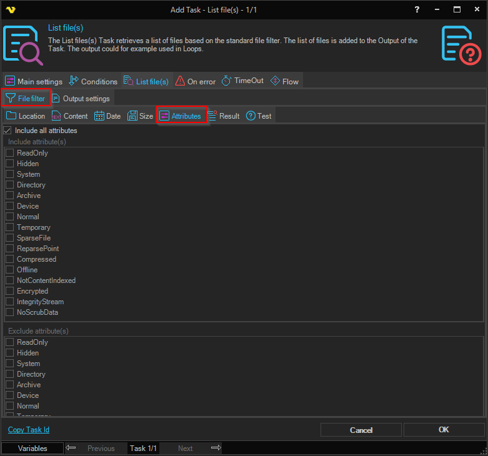Click the Copy Task Id link
The width and height of the screenshot is (488, 456).
pos(28,430)
